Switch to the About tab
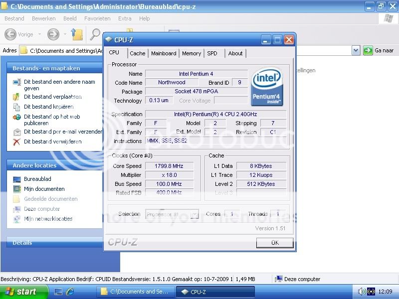This screenshot has height=299, width=399. pyautogui.click(x=235, y=53)
